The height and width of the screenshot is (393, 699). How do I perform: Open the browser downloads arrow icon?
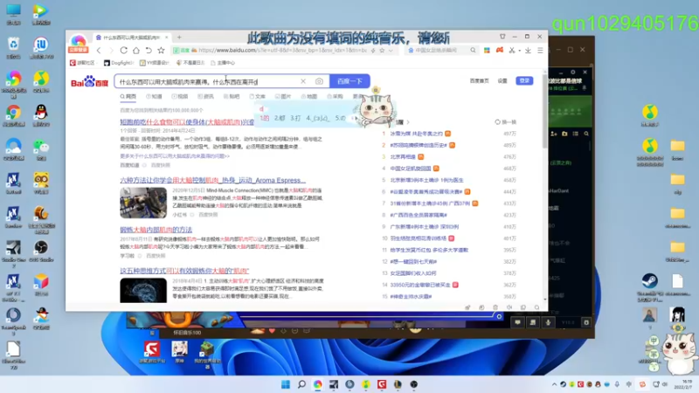[x=528, y=51]
